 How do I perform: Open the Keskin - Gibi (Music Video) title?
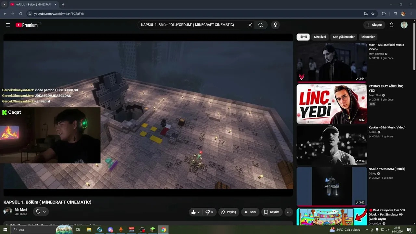(x=387, y=128)
